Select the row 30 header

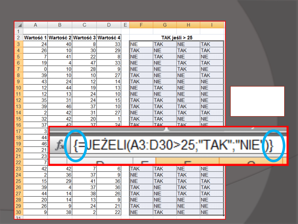(19, 212)
